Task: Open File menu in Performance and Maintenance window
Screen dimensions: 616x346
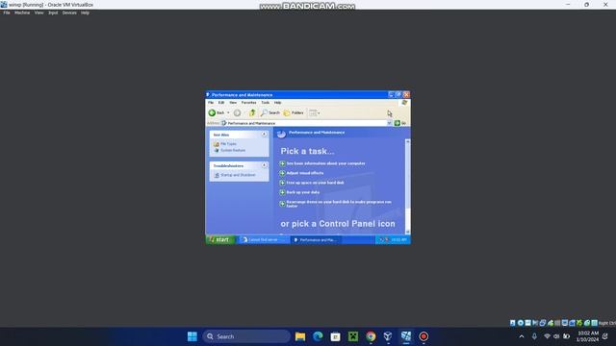Action: point(211,103)
